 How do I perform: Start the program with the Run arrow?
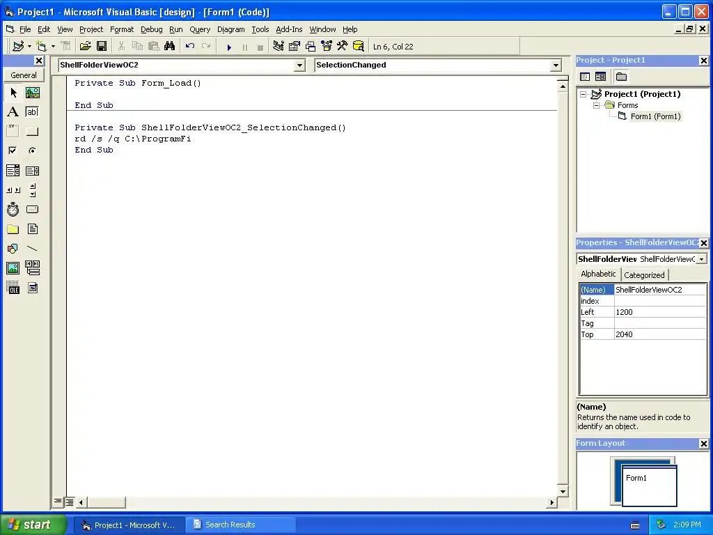coord(229,47)
